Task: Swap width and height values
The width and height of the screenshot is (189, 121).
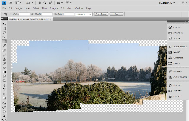Action: click(x=32, y=14)
